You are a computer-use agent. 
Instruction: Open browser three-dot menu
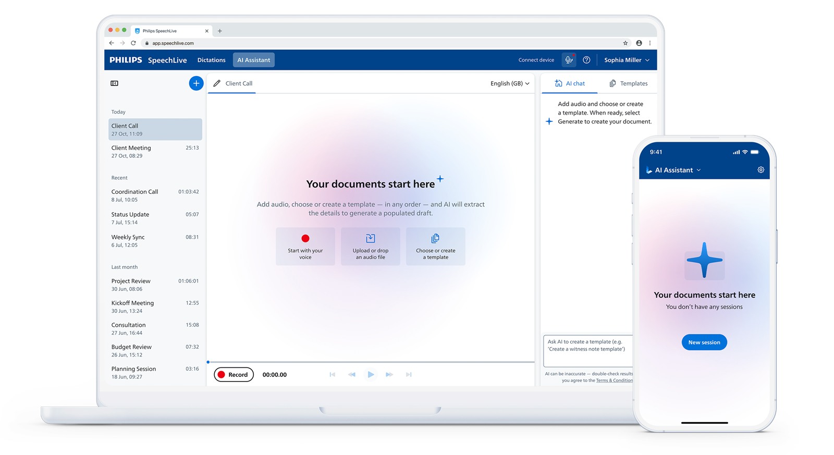(650, 43)
